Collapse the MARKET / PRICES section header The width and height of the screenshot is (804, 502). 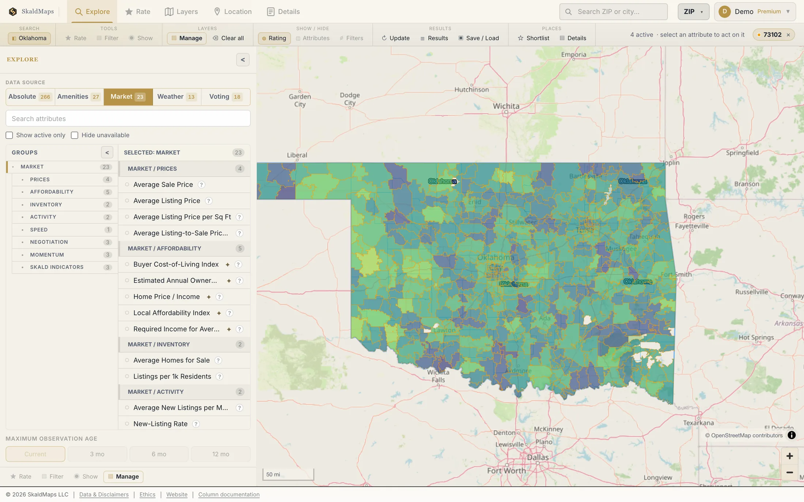coord(185,169)
